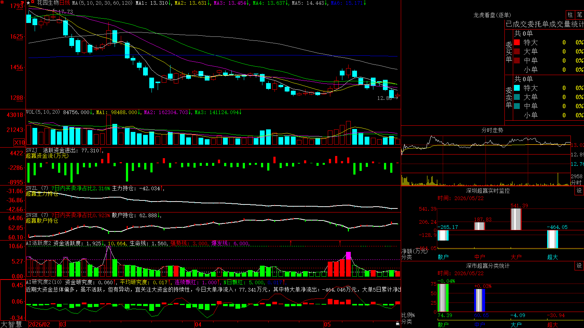Screen dimensions: 584x328
Task: Click the star icon beside 花园生物
Action: tap(28, 3)
